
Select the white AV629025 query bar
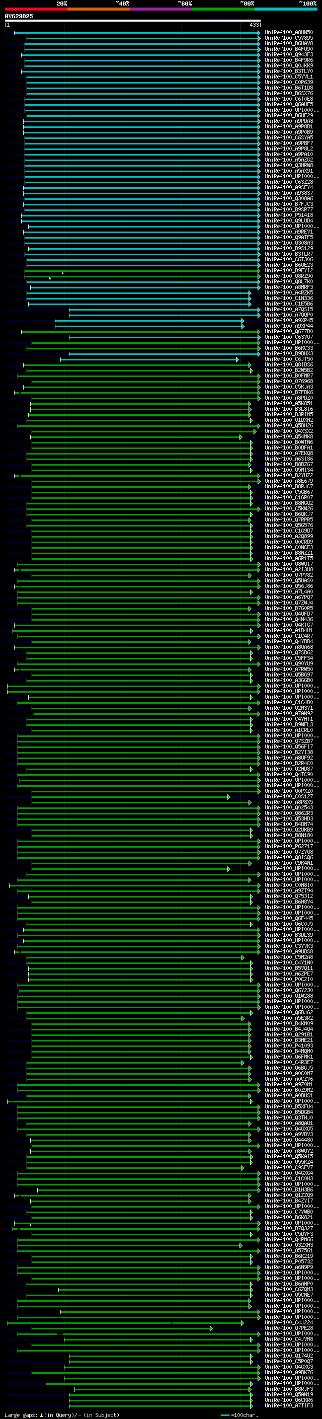click(133, 21)
